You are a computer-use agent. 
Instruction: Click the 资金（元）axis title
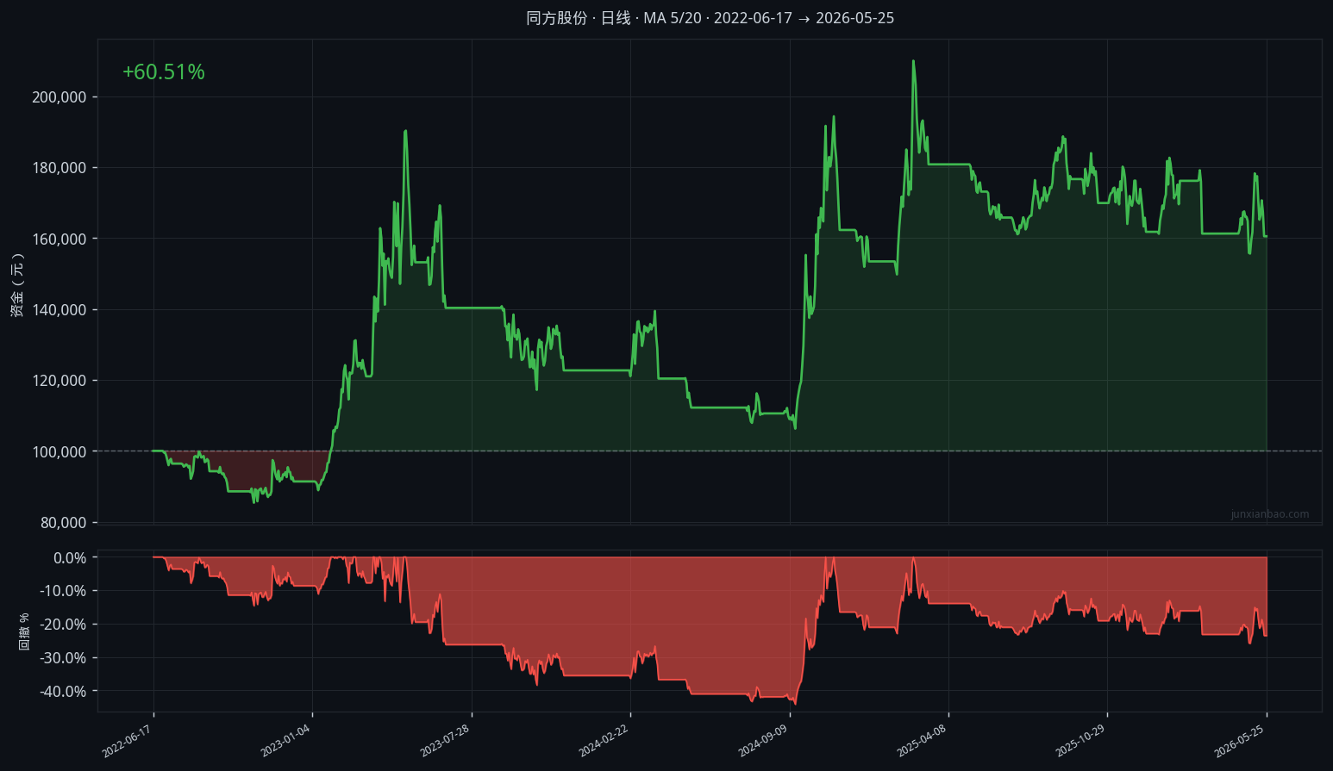point(17,284)
